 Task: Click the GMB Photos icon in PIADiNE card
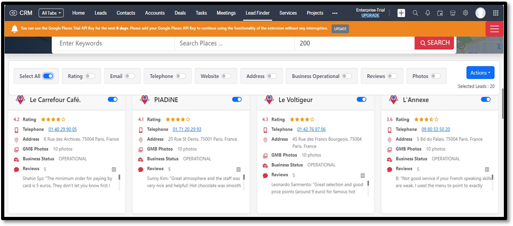pyautogui.click(x=141, y=150)
